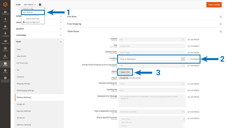This screenshot has width=227, height=128.
Task: Toggle Use Default for Calculate Handling Fee
Action: [188, 84]
